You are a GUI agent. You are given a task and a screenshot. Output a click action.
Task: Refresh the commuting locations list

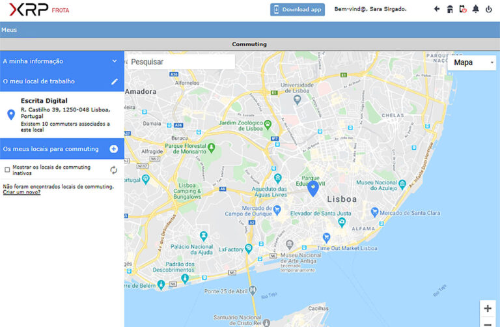click(113, 170)
